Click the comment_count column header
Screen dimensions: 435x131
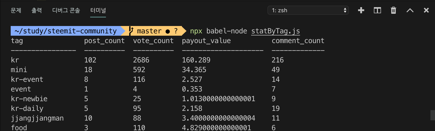298,41
